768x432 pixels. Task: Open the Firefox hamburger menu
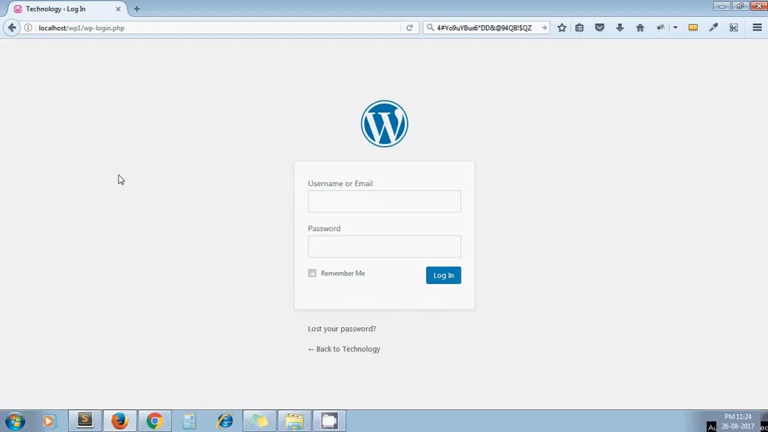tap(757, 28)
